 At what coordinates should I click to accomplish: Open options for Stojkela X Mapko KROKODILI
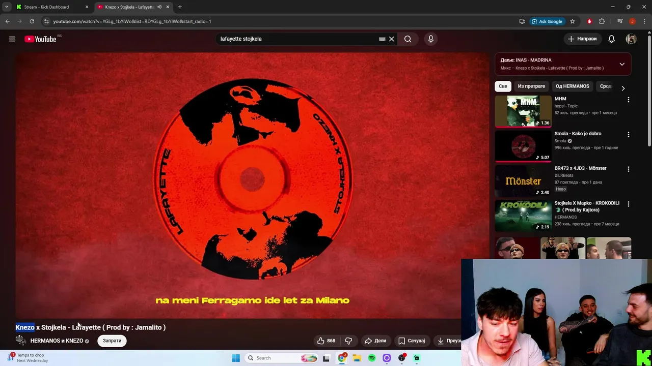click(x=628, y=204)
